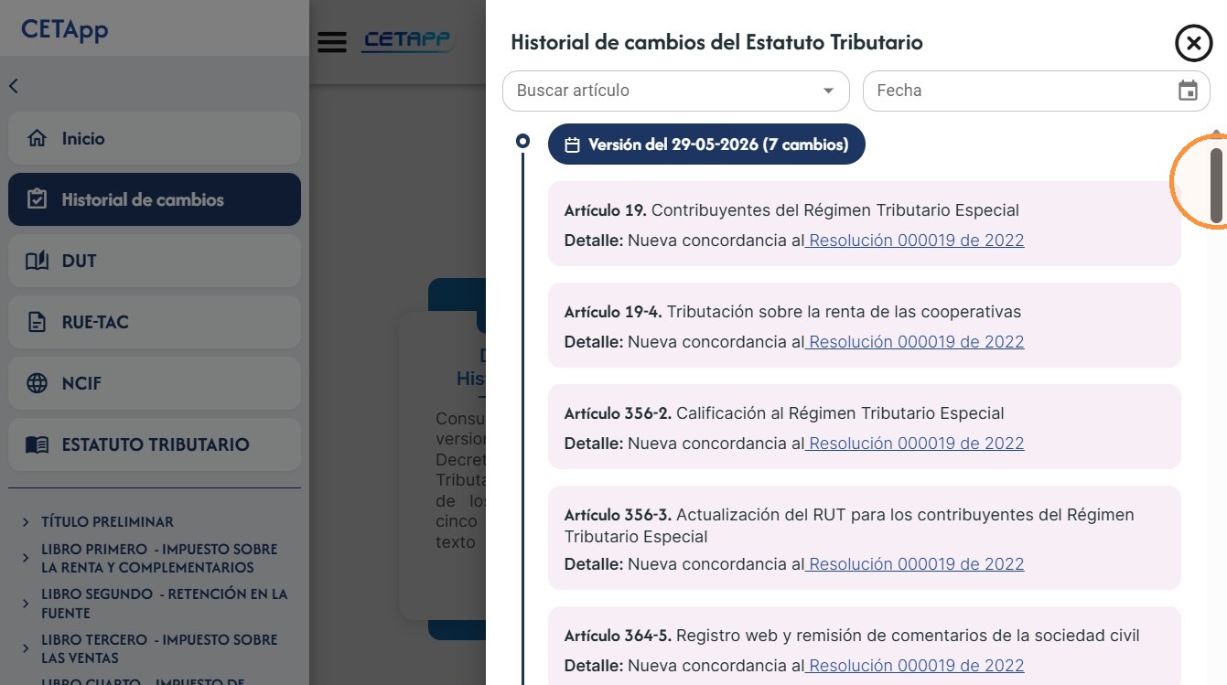Click the timeline dot marker for 29-05-2026

pos(522,141)
